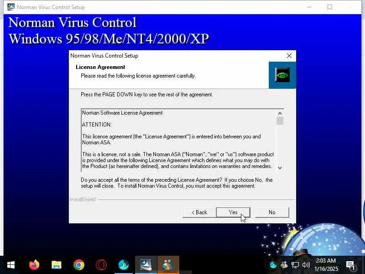
Task: Click the people system tray icon
Action: pyautogui.click(x=284, y=265)
